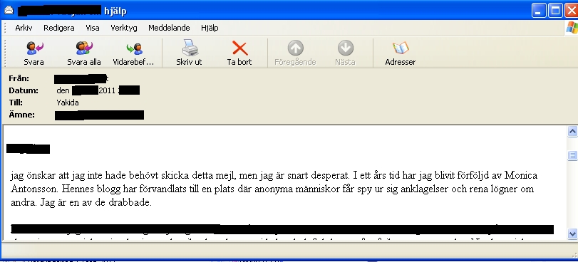Click the scrollbar down arrow

pos(572,234)
